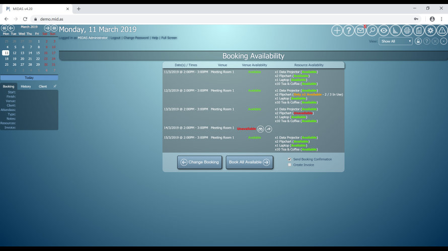This screenshot has width=448, height=251.
Task: Click the Venue Availability column header
Action: click(x=254, y=65)
